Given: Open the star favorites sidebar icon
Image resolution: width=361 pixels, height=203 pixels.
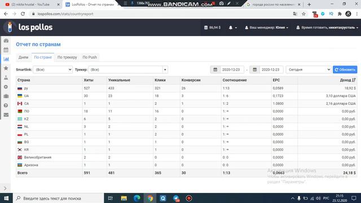Looking at the screenshot, I should pyautogui.click(x=6, y=68).
